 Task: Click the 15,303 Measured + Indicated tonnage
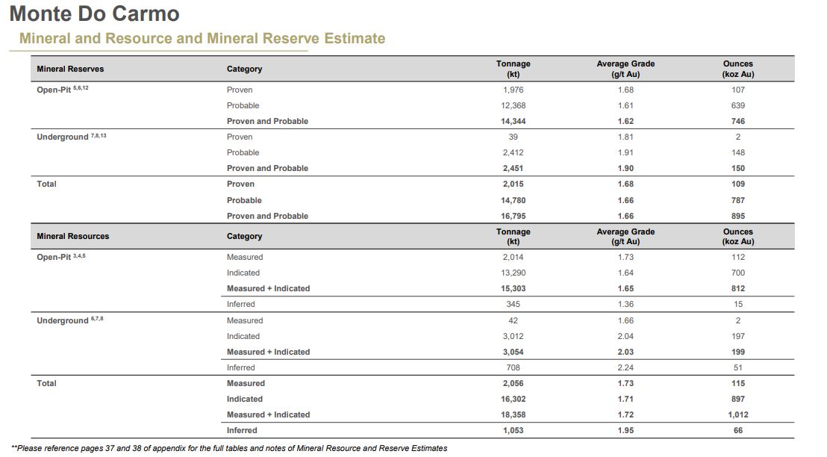coord(513,289)
